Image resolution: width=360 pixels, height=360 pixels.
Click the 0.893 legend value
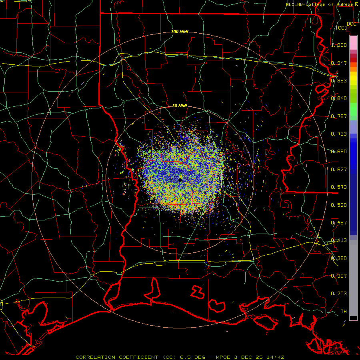pyautogui.click(x=339, y=80)
